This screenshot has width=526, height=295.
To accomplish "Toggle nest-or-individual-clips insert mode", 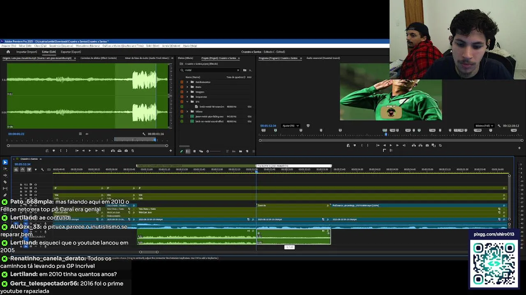I will (x=16, y=170).
